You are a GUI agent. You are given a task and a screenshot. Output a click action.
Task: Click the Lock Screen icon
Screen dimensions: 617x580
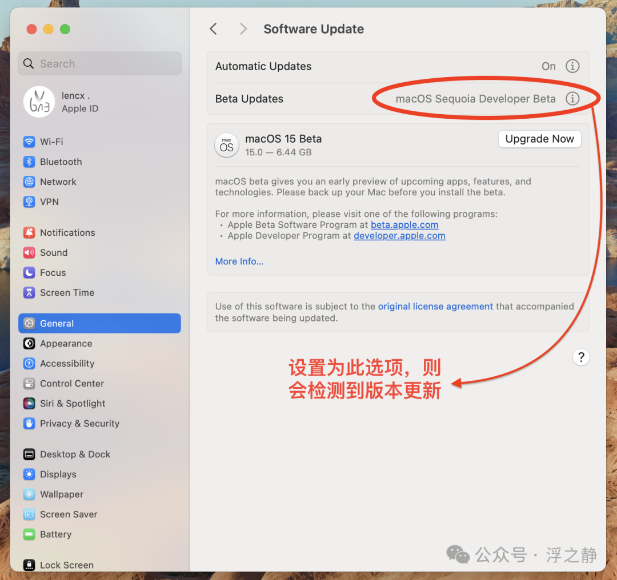coord(29,565)
